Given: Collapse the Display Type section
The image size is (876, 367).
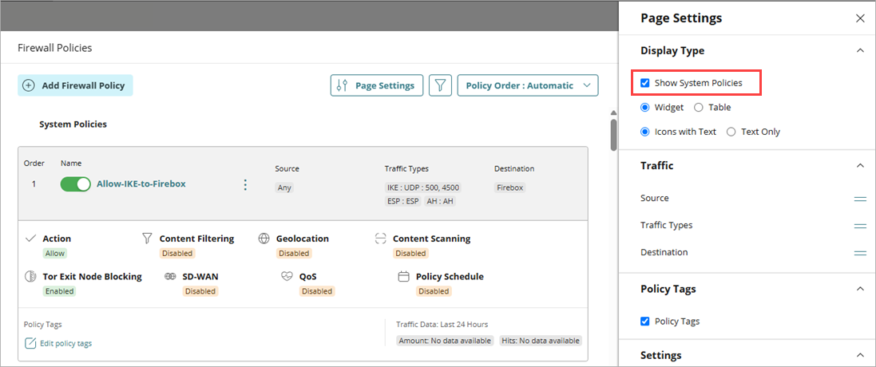Looking at the screenshot, I should pos(860,51).
